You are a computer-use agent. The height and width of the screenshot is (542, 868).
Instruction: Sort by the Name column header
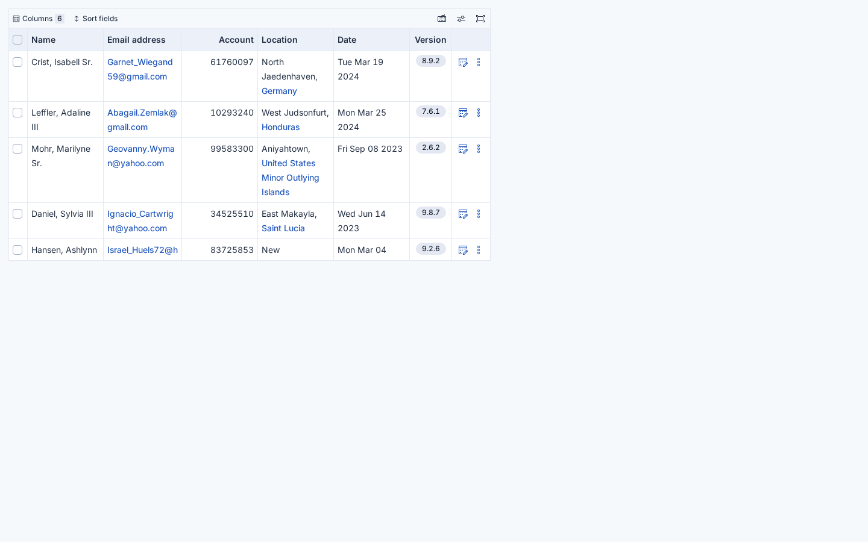[65, 40]
